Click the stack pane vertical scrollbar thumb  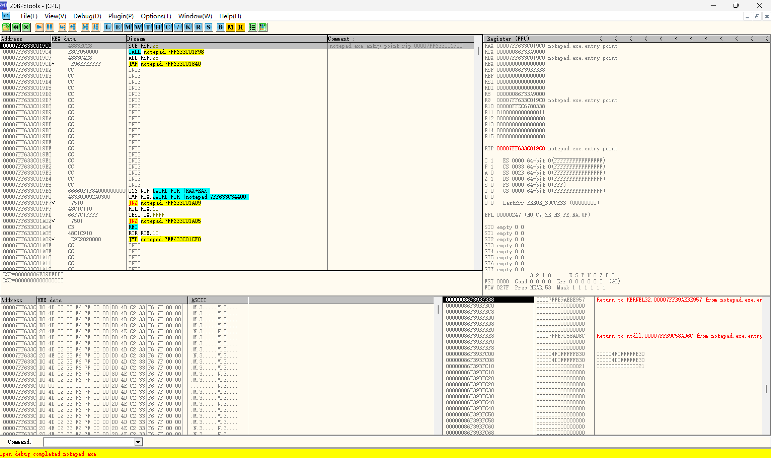pos(766,388)
